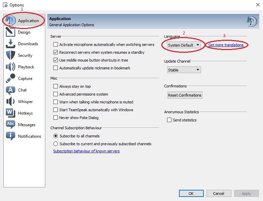Open the System Default language dropdown
This screenshot has width=263, height=201.
(184, 45)
